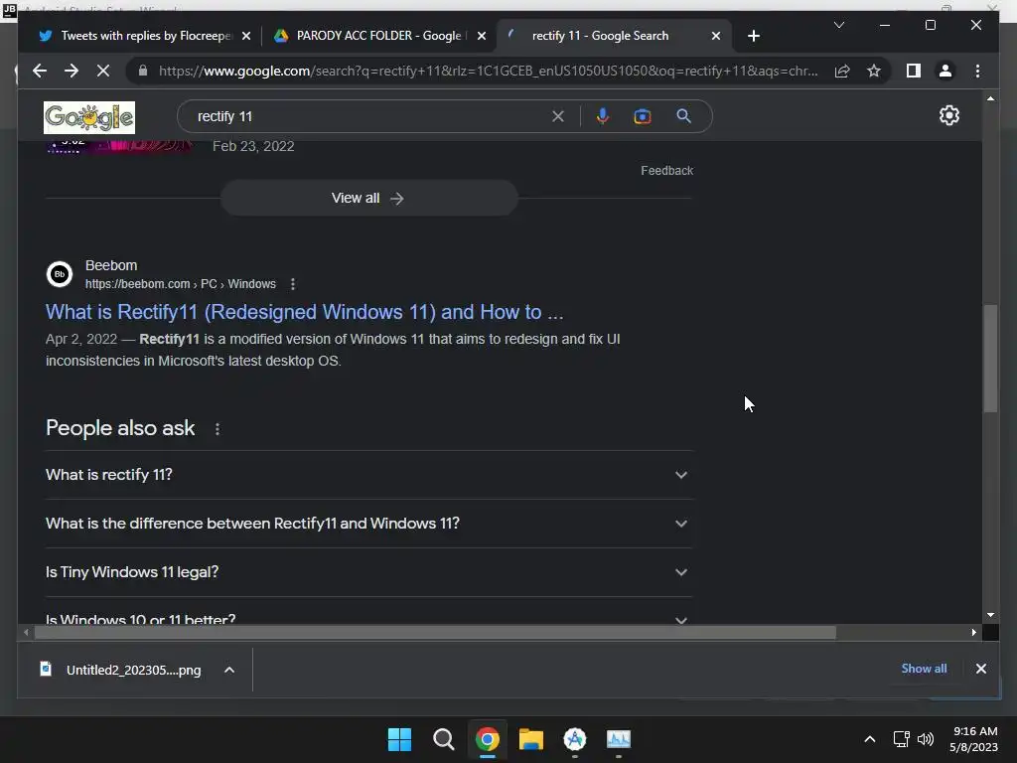Viewport: 1017px width, 763px height.
Task: Go back to the previous page
Action: tap(40, 71)
